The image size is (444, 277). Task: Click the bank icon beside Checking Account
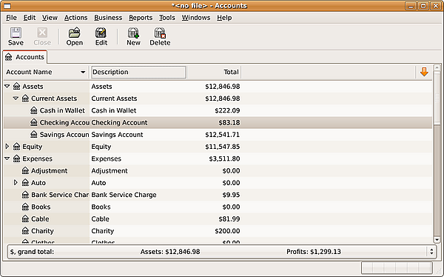[34, 122]
